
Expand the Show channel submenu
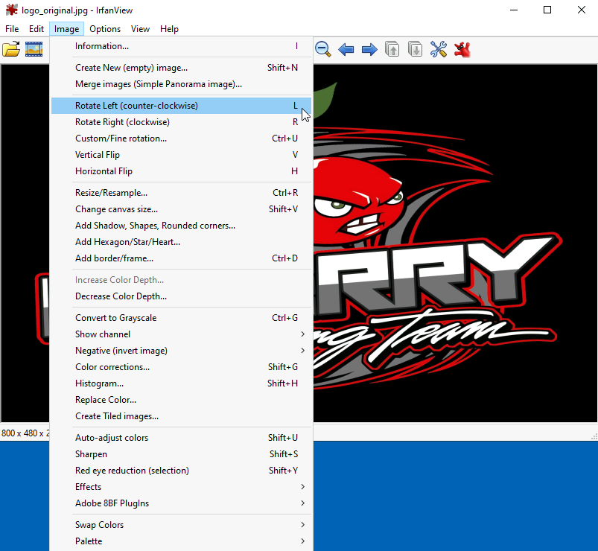tap(181, 334)
